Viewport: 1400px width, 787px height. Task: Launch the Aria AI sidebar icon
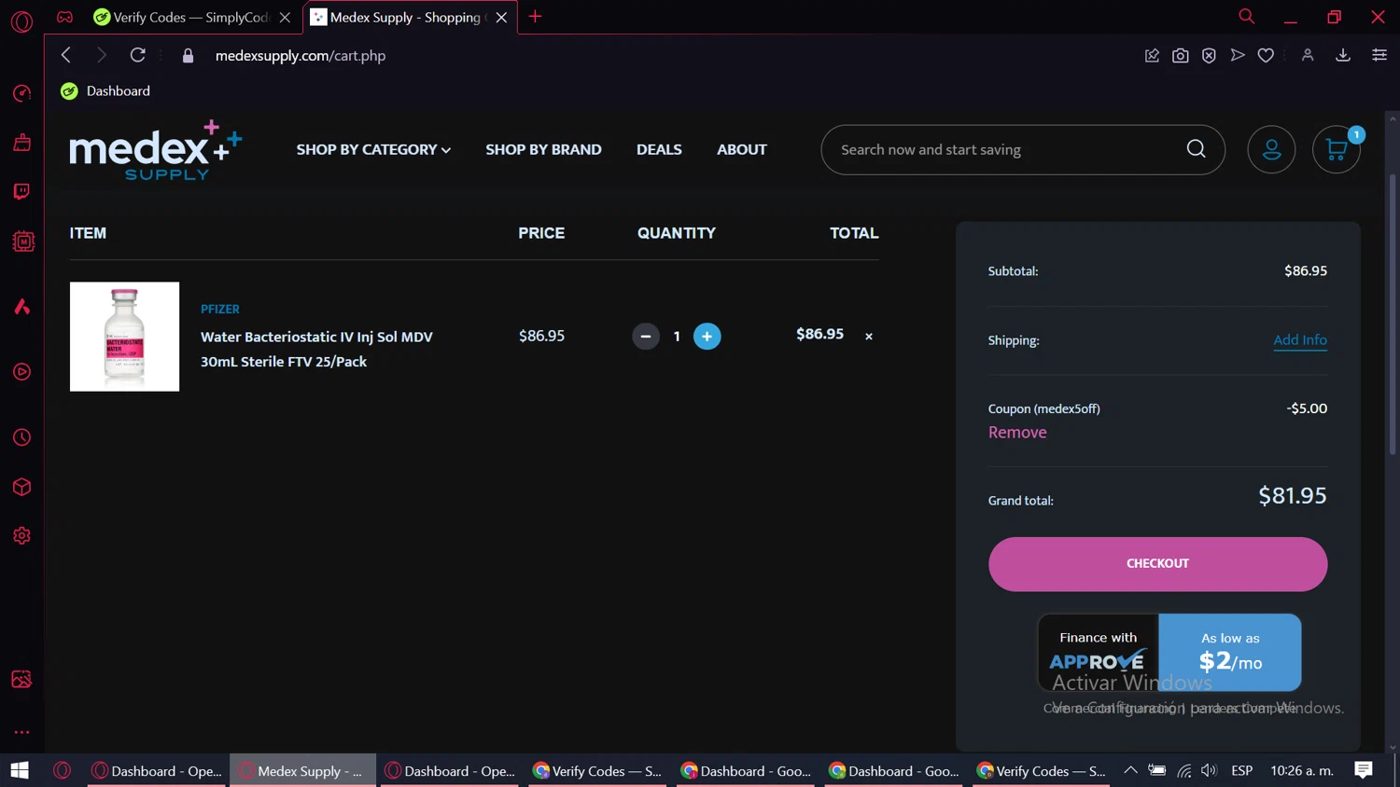[21, 307]
